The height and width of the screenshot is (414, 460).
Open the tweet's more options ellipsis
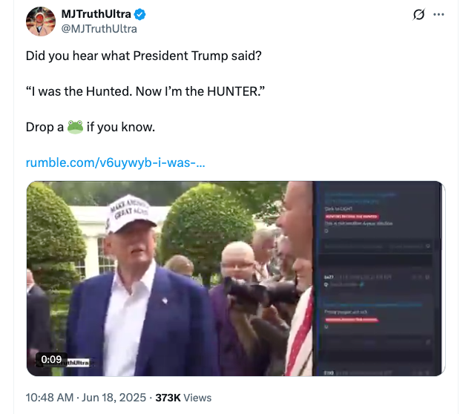438,15
